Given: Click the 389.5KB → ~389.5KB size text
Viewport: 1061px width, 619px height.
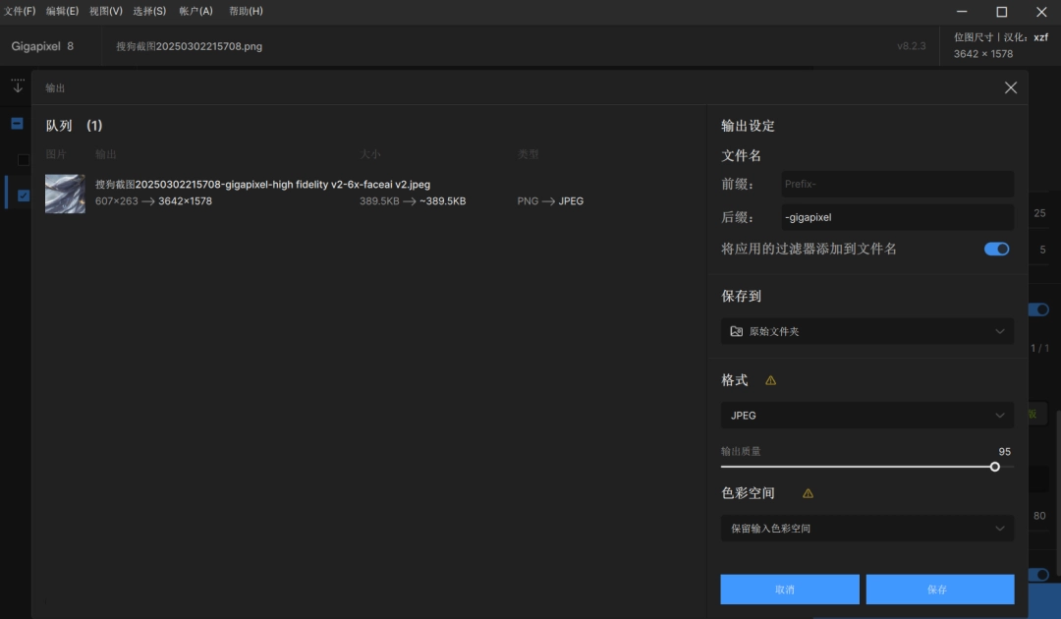Looking at the screenshot, I should [x=413, y=200].
